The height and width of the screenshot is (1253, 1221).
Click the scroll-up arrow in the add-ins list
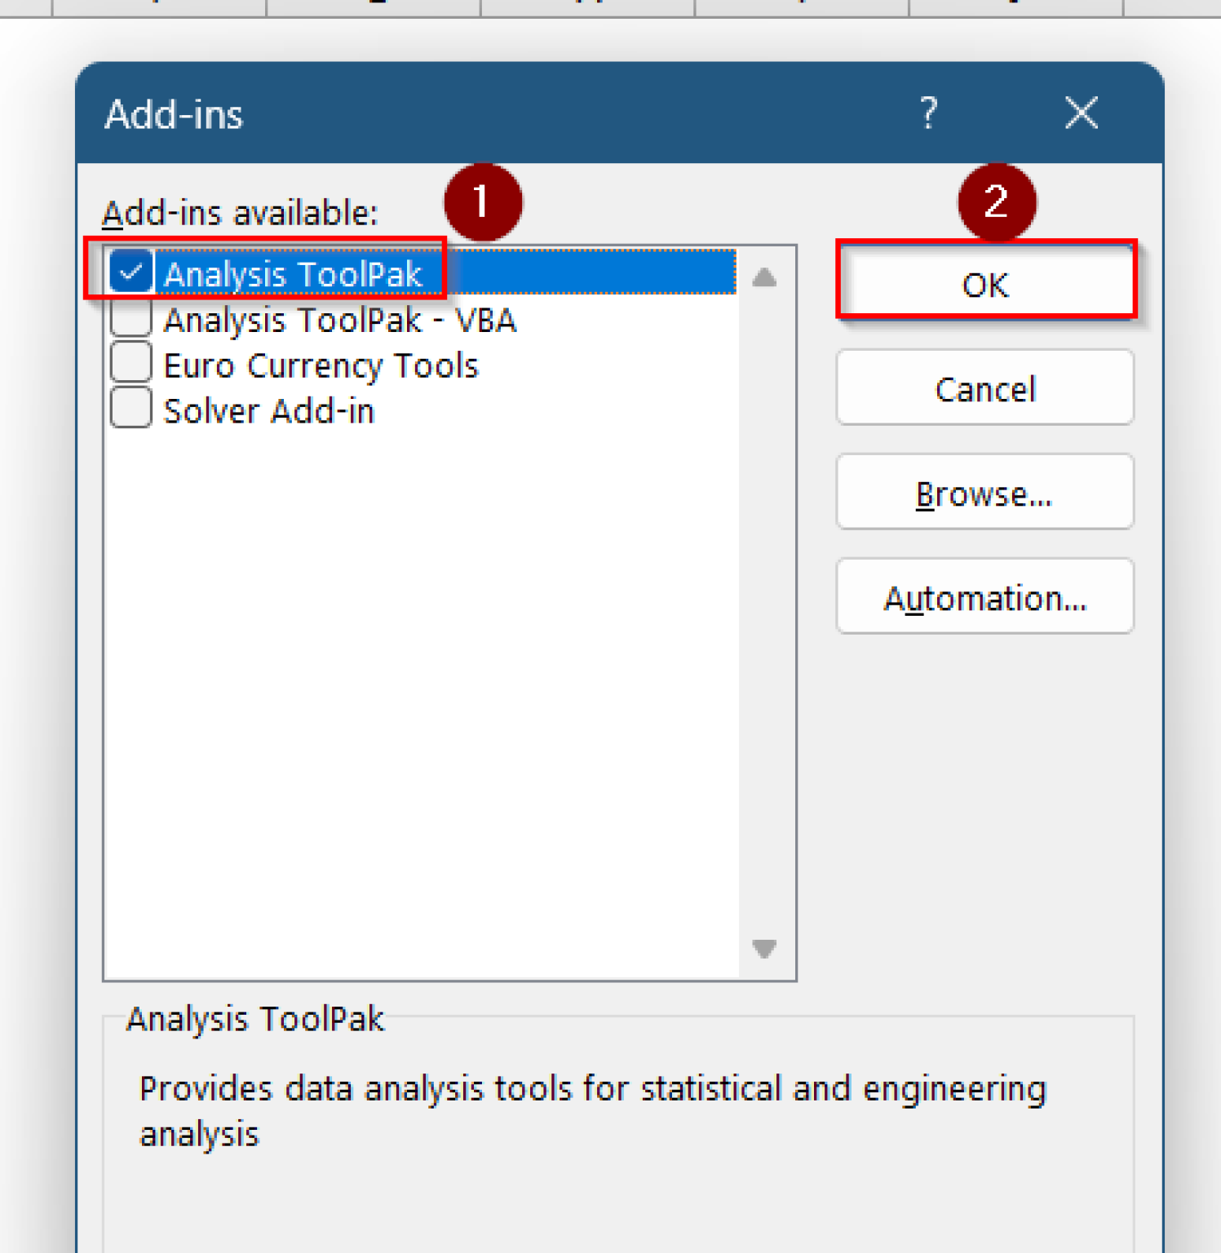[x=763, y=277]
